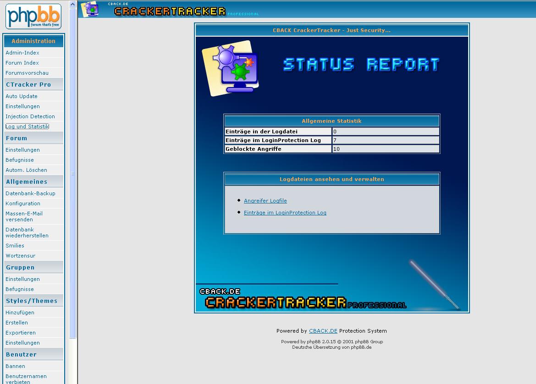Click the CrackerTracker Professional footer logo
Viewport: 536px width, 384px height.
point(303,299)
